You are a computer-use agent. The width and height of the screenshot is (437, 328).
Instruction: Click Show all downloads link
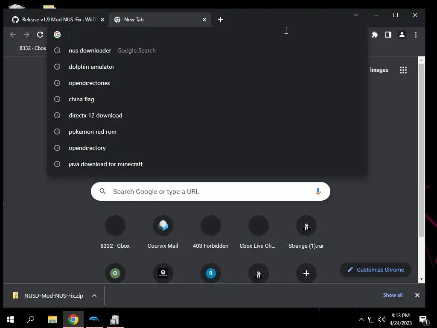point(393,295)
